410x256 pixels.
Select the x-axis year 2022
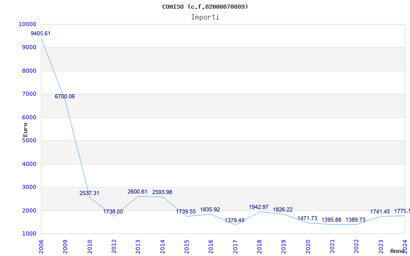point(356,247)
